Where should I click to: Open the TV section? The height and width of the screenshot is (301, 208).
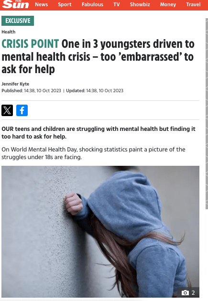pyautogui.click(x=117, y=4)
